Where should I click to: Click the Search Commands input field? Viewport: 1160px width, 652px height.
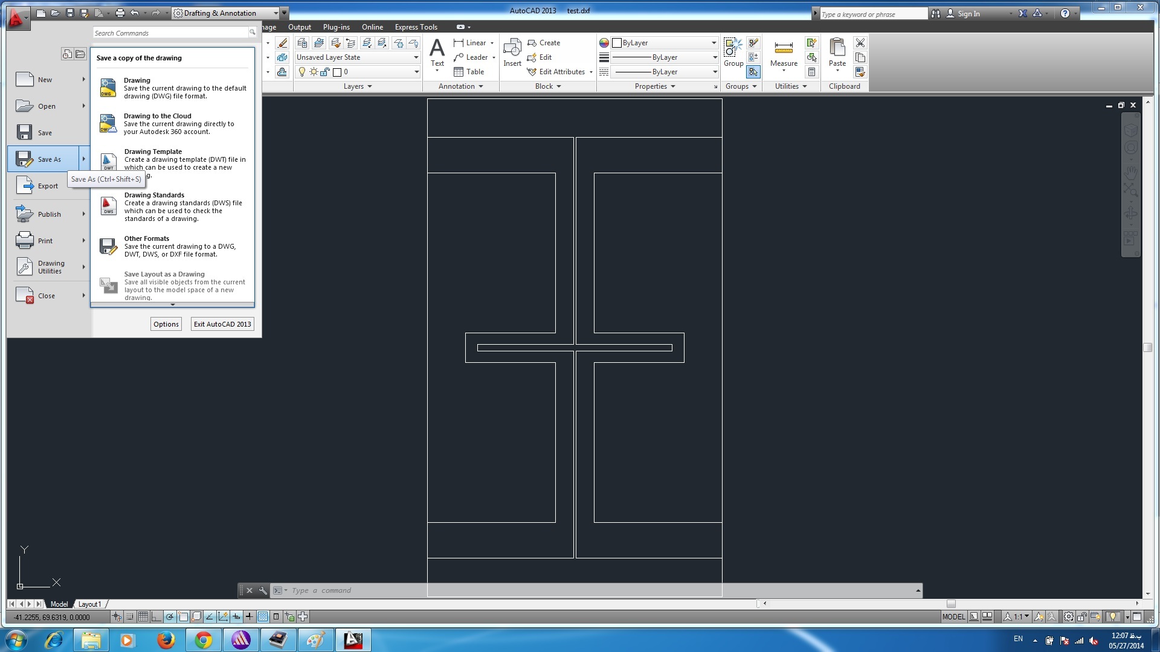[170, 33]
